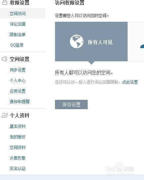This screenshot has height=180, width=144.
Task: Open 实名认证 page
Action: tap(17, 168)
